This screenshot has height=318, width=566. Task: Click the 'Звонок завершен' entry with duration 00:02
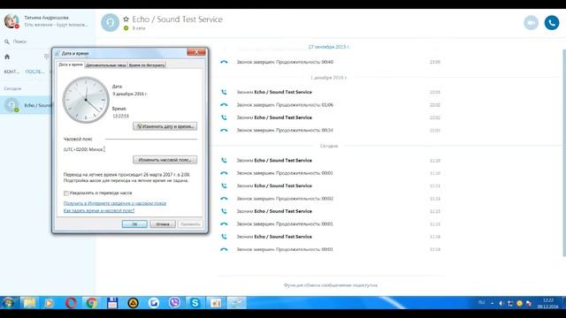(x=285, y=199)
